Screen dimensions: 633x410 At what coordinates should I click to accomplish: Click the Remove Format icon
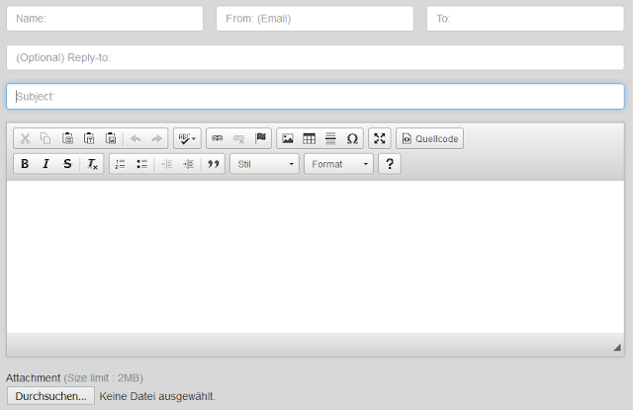[x=92, y=164]
